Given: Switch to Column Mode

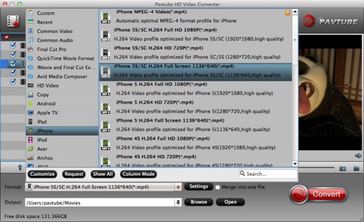Looking at the screenshot, I should (x=138, y=174).
